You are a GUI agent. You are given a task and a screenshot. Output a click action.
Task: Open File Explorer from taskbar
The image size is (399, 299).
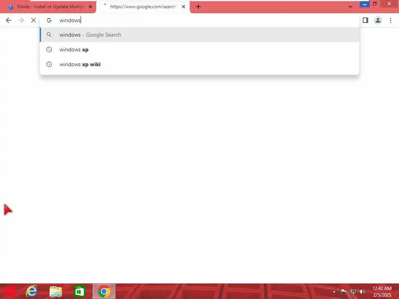coord(56,291)
